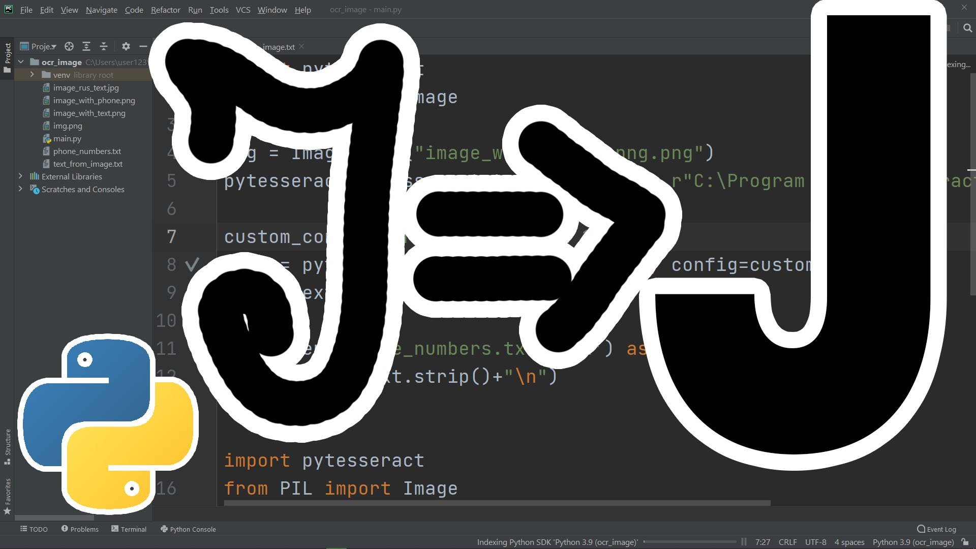Viewport: 976px width, 549px height.
Task: Click the Select Opened File crosshair icon
Action: click(69, 46)
